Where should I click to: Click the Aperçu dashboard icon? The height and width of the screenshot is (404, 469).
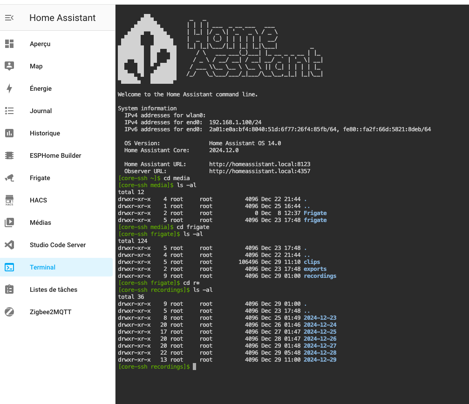point(9,44)
